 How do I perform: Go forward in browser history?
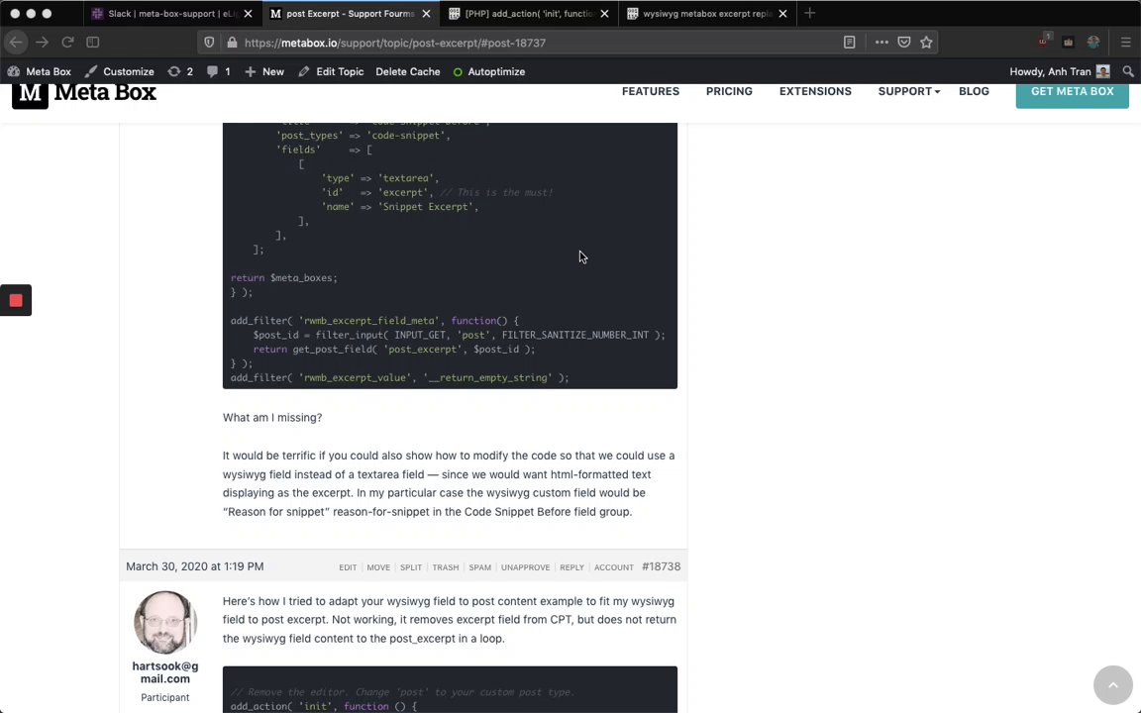(43, 43)
